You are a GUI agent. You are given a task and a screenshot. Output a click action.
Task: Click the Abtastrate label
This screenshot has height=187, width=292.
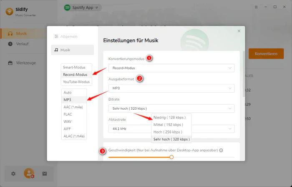click(117, 120)
